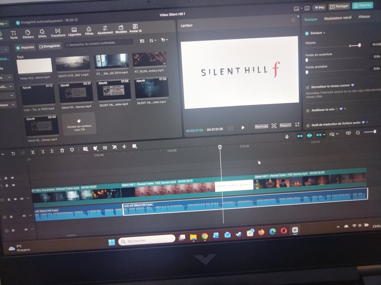Image resolution: width=381 pixels, height=285 pixels.
Task: Switch media library to grid view icon
Action: [142, 41]
